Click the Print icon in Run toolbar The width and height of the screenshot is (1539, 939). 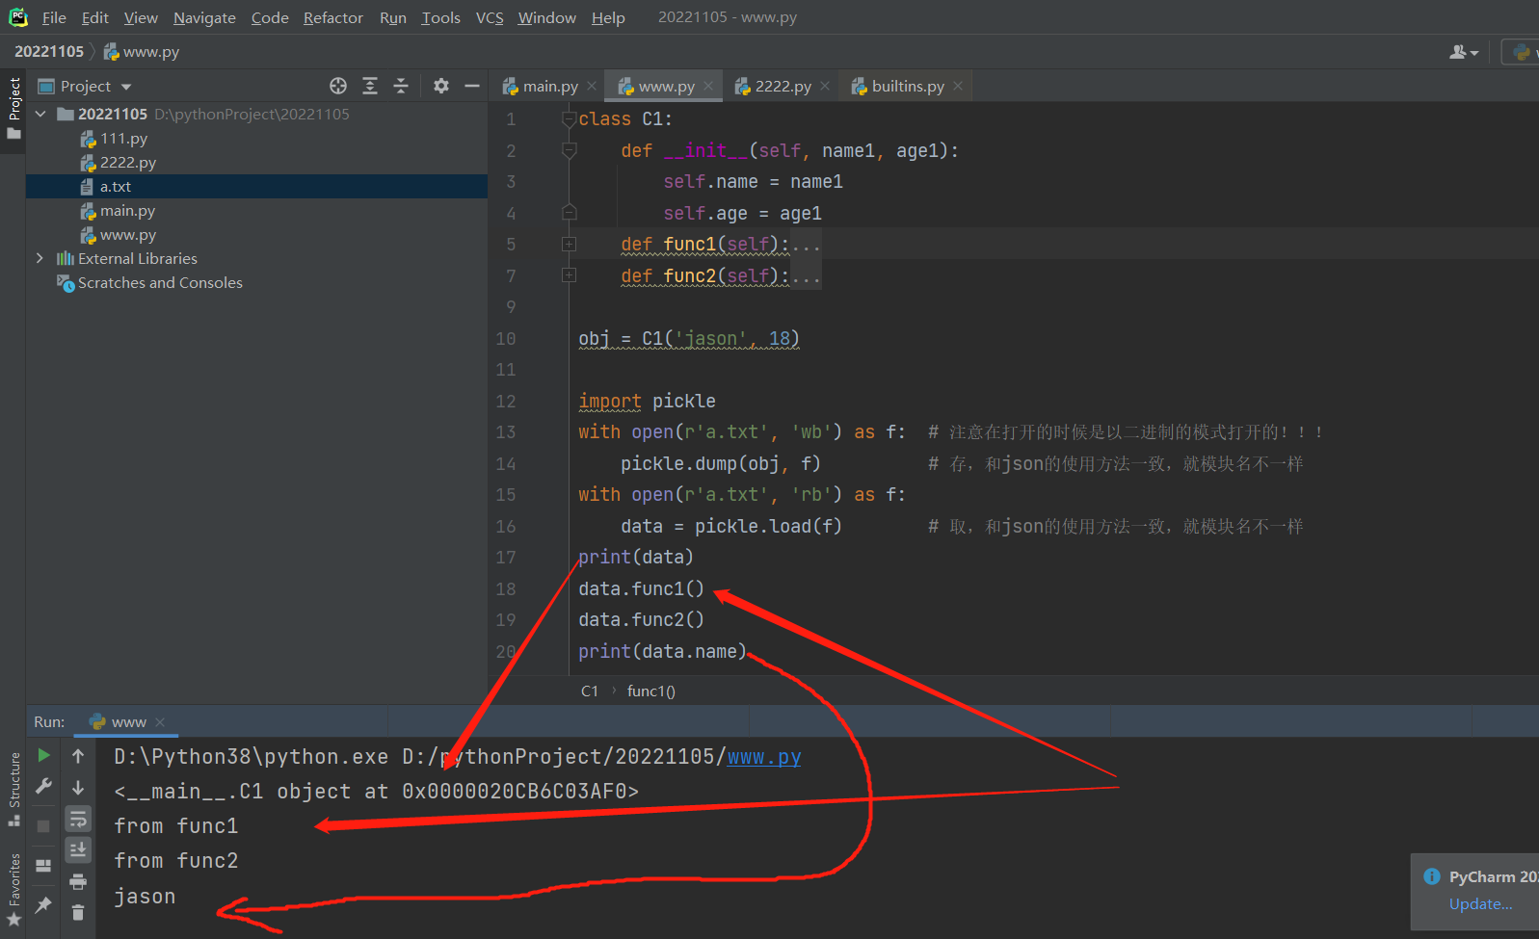pyautogui.click(x=78, y=881)
